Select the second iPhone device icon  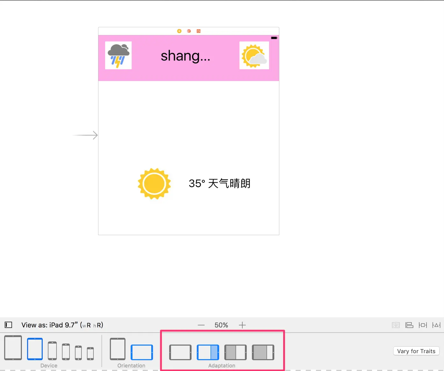pyautogui.click(x=66, y=352)
